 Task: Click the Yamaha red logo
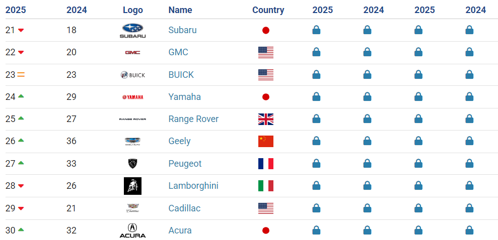click(x=133, y=97)
